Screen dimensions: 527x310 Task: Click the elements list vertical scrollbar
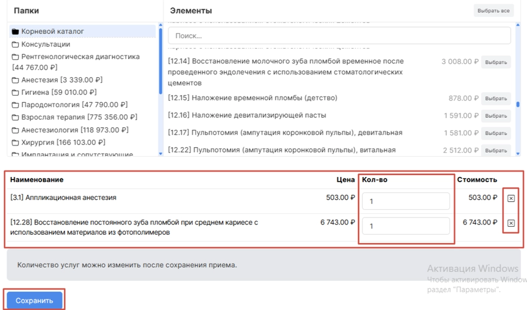pyautogui.click(x=518, y=105)
